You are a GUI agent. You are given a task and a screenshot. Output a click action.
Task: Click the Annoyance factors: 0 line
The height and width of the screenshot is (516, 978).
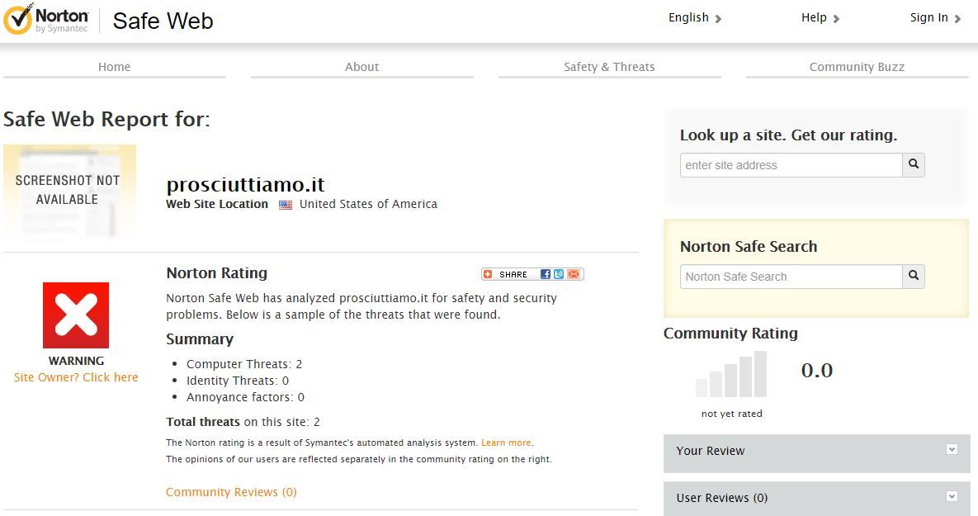point(245,397)
